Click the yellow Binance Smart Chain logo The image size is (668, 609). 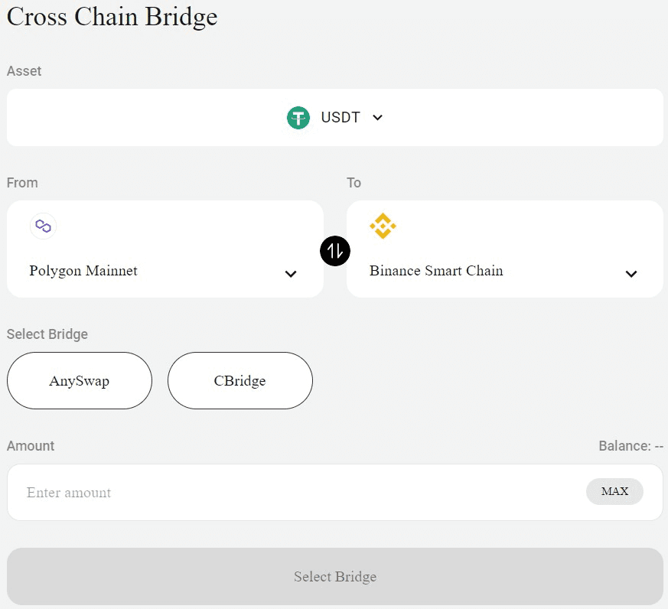[x=383, y=226]
